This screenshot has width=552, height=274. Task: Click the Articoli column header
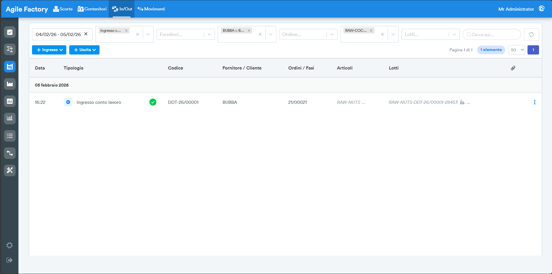(x=345, y=68)
